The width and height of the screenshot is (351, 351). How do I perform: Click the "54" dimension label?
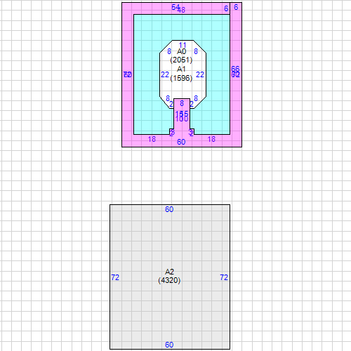pyautogui.click(x=175, y=7)
